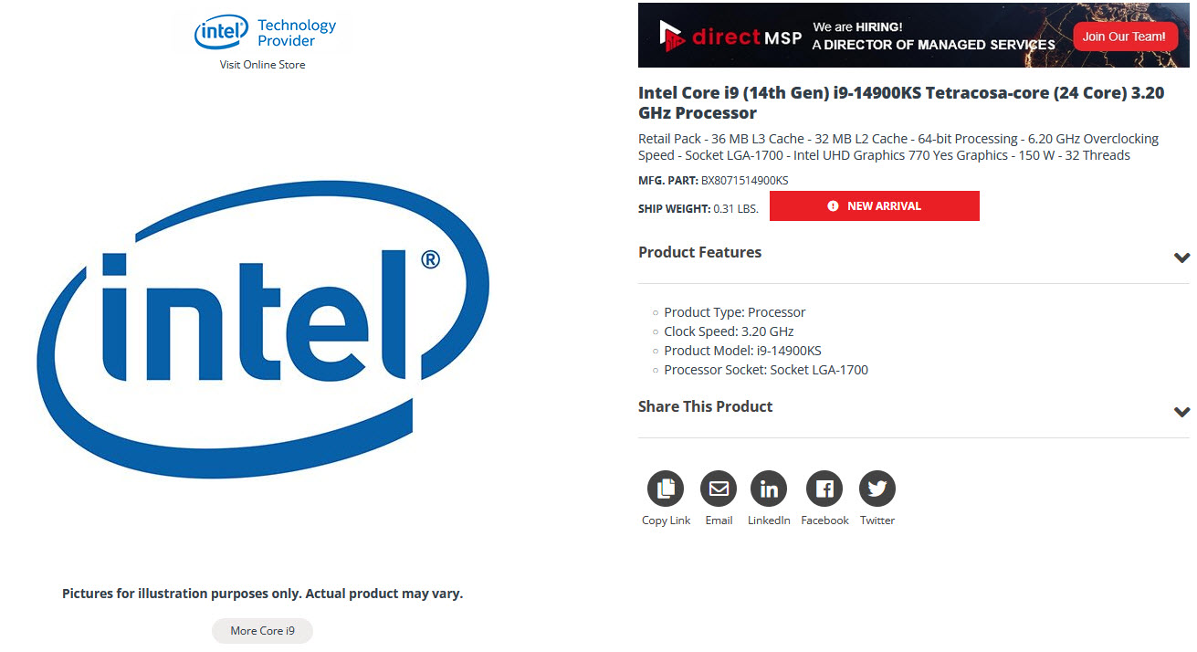Image resolution: width=1197 pixels, height=652 pixels.
Task: Click the Copy Link share icon
Action: pyautogui.click(x=666, y=489)
